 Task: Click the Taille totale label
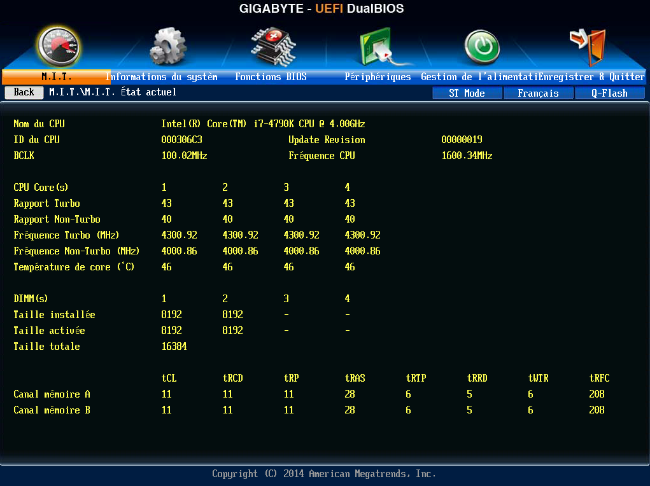click(x=46, y=347)
